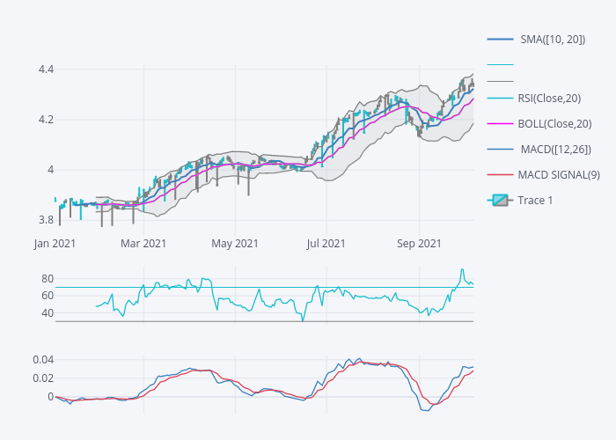Click the teal RSI line icon in legend
This screenshot has height=440, width=616.
tap(500, 98)
